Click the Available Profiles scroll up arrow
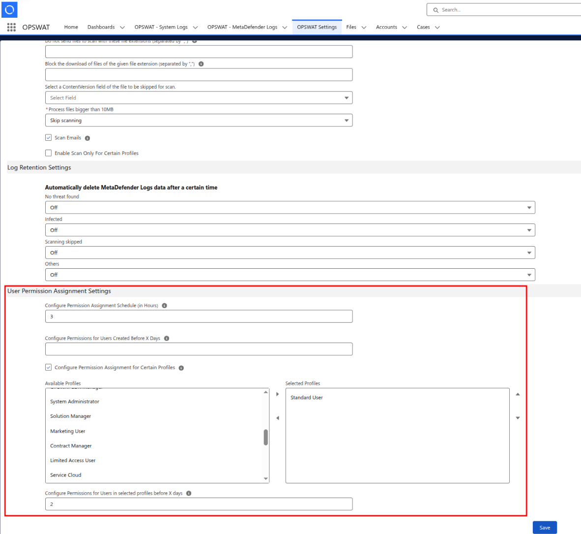Viewport: 581px width, 534px height. pyautogui.click(x=265, y=392)
